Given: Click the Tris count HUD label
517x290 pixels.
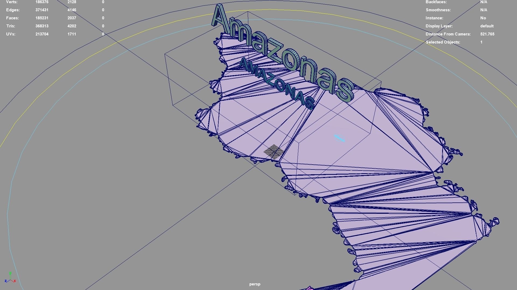Looking at the screenshot, I should pyautogui.click(x=11, y=26).
